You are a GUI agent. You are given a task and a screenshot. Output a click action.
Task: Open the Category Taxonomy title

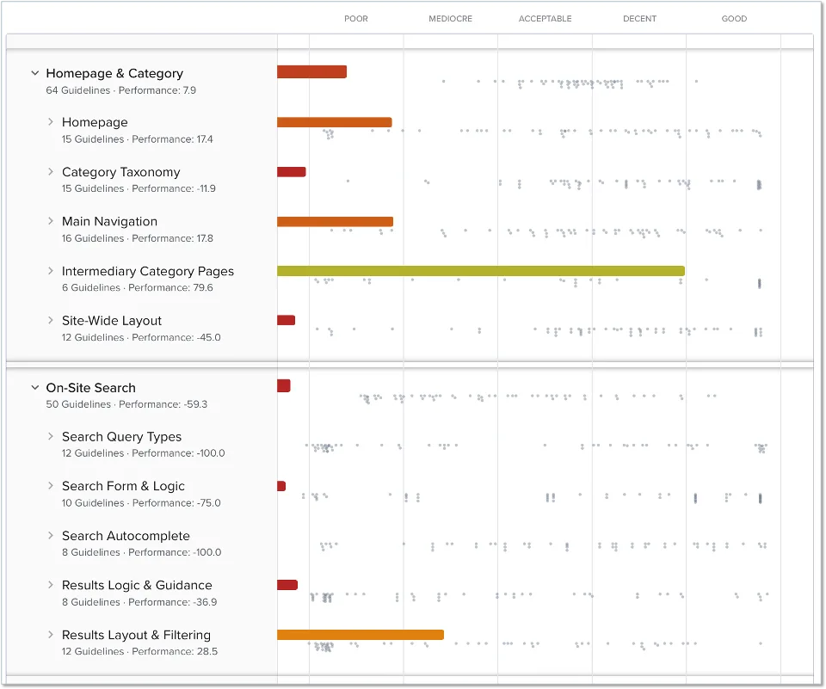pyautogui.click(x=121, y=172)
